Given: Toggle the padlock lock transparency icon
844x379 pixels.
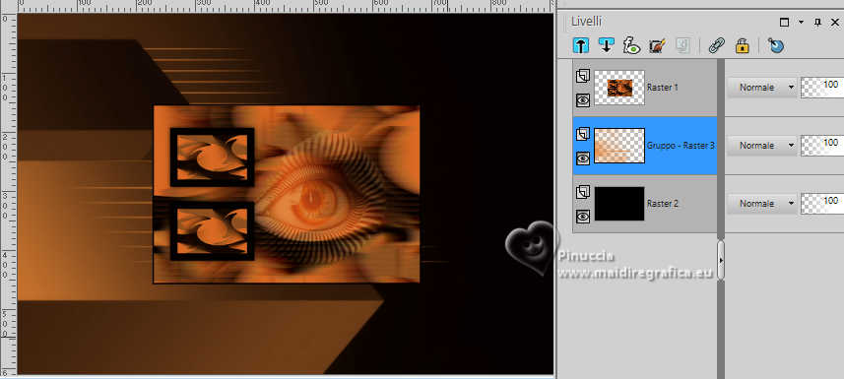Looking at the screenshot, I should (x=743, y=45).
